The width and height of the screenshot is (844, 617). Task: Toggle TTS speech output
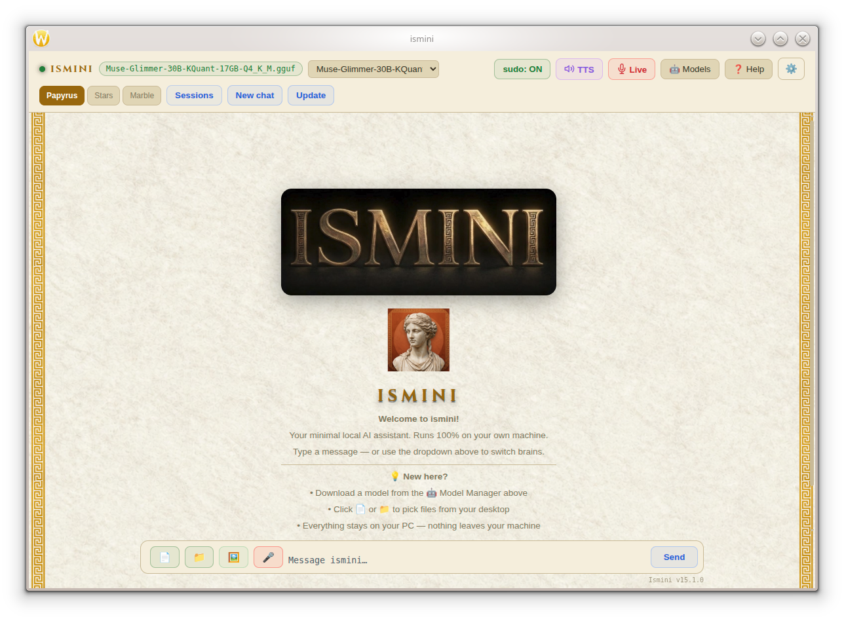pos(579,69)
